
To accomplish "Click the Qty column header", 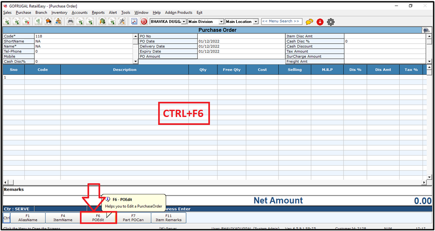I will click(203, 70).
